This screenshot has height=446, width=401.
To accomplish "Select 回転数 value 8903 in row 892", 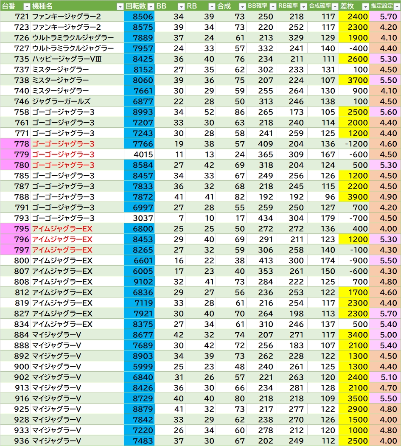I will click(139, 356).
